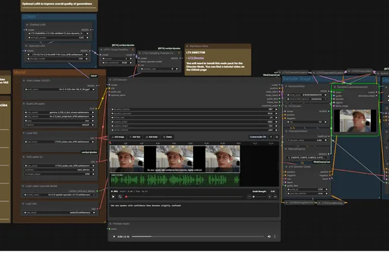Image resolution: width=389 pixels, height=259 pixels.
Task: Open the control after generate dropdown
Action: coord(307,99)
